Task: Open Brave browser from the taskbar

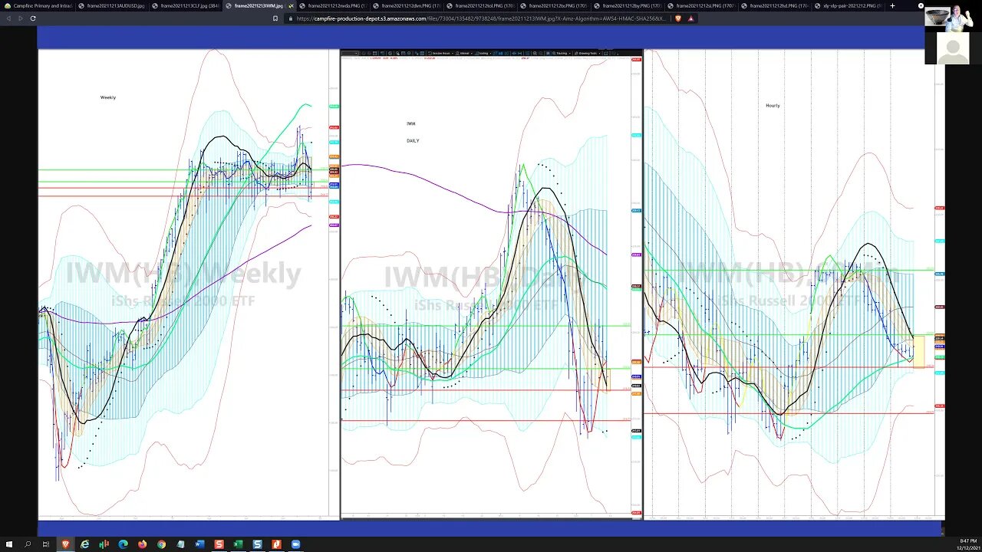Action: 65,544
